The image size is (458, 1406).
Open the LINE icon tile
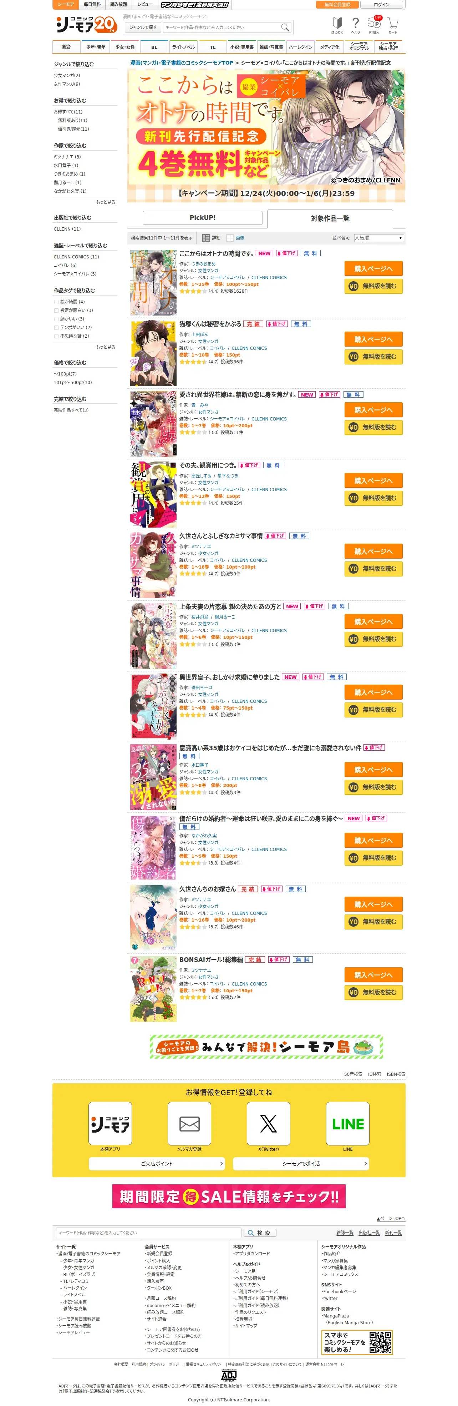click(348, 1123)
